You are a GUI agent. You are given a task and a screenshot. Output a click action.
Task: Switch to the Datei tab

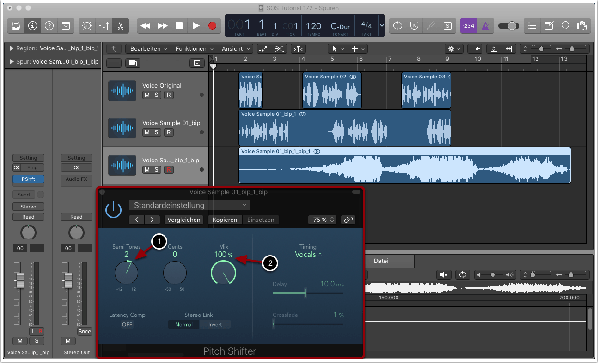point(381,261)
